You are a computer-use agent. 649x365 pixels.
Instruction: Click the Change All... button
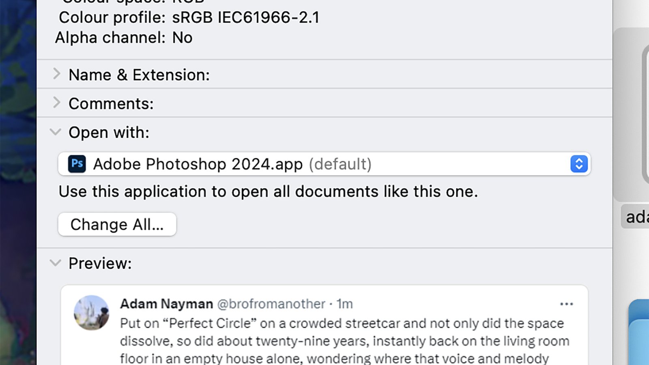click(117, 224)
